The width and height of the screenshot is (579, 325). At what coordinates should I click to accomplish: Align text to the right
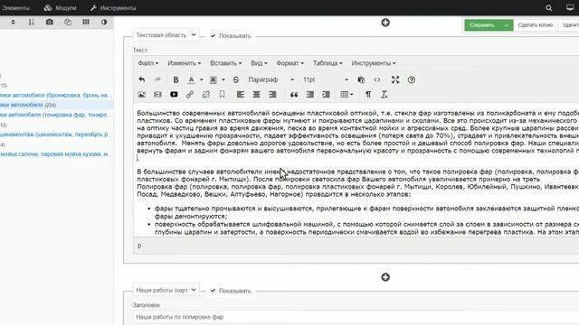pyautogui.click(x=272, y=95)
